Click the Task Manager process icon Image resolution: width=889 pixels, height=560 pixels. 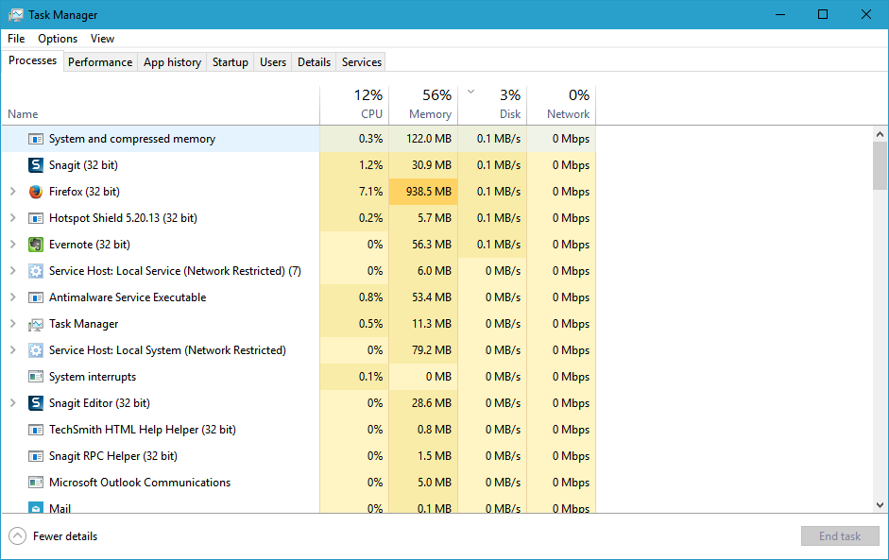click(35, 323)
